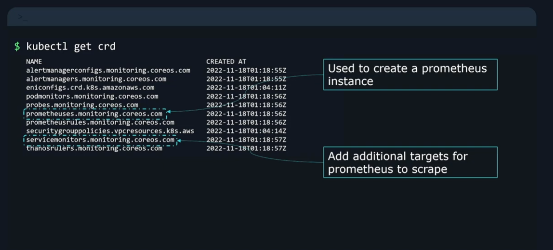Click the NAME column header
This screenshot has width=553, height=250.
coord(34,61)
